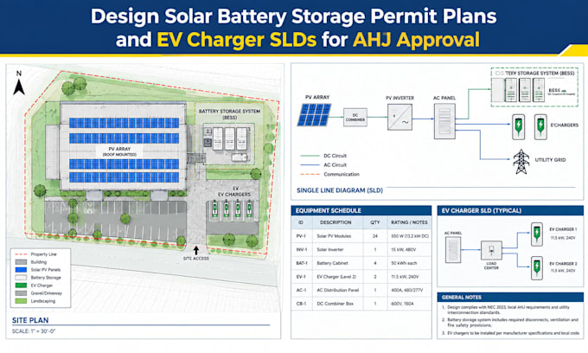Click the '550 W (13.2 kW DC)' rating cell
This screenshot has height=353, width=588.
[410, 236]
